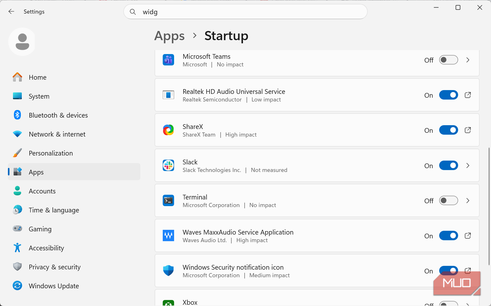Click the Accessibility figure icon
Viewport: 491px width, 306px height.
point(17,248)
